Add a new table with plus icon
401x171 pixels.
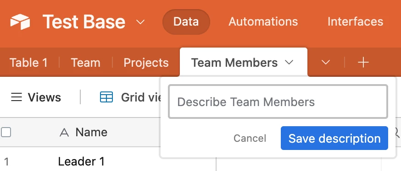[x=363, y=63]
